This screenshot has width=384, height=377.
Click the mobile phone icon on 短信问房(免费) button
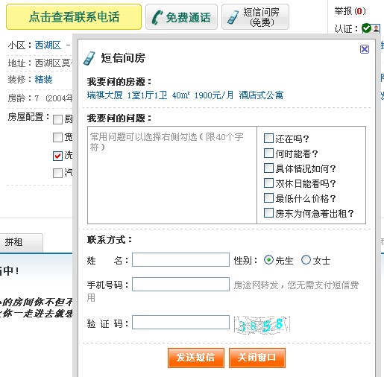pyautogui.click(x=233, y=17)
